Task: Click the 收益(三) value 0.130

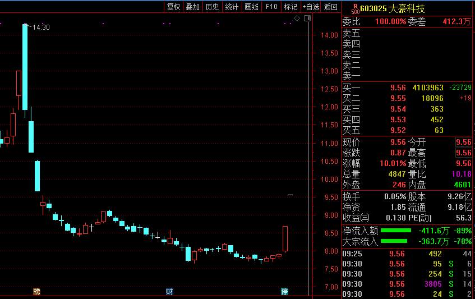Action: (x=395, y=218)
